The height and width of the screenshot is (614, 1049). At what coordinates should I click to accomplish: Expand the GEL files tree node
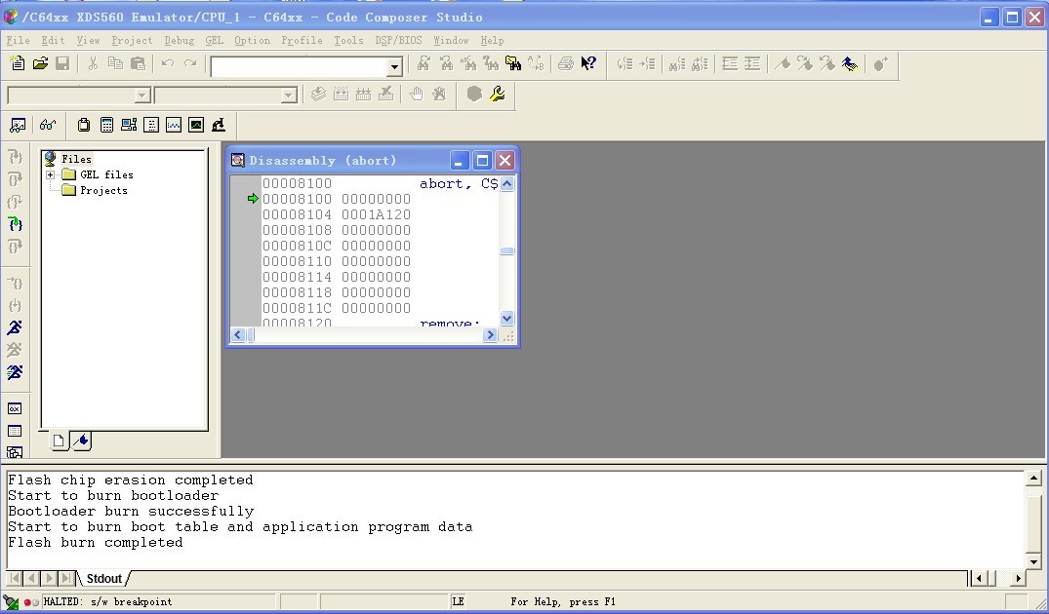(50, 174)
